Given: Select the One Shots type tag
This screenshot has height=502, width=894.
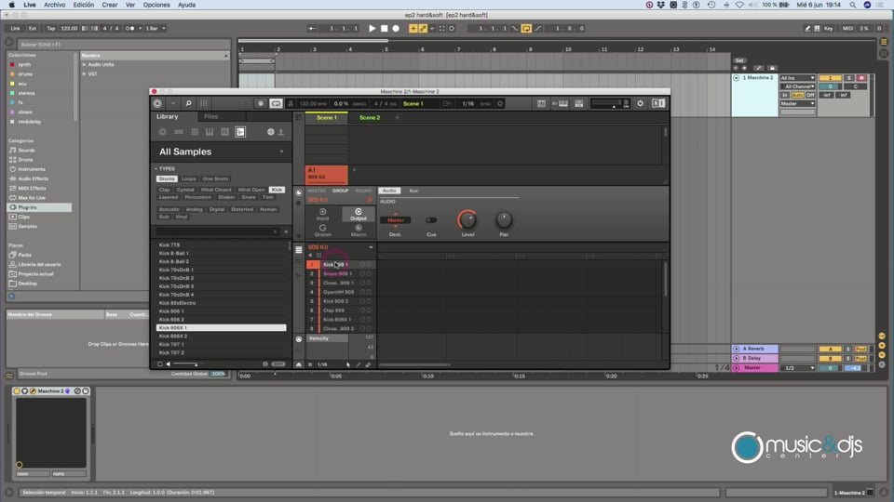Looking at the screenshot, I should point(215,178).
